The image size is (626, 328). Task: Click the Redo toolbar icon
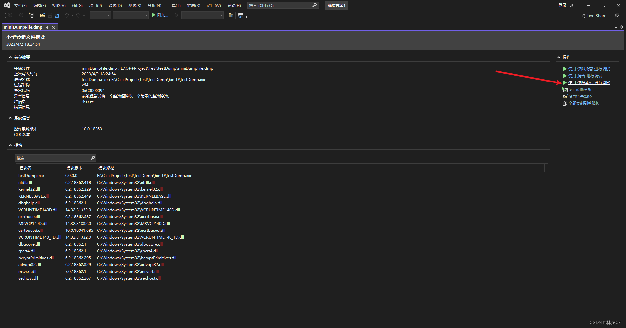pyautogui.click(x=78, y=15)
